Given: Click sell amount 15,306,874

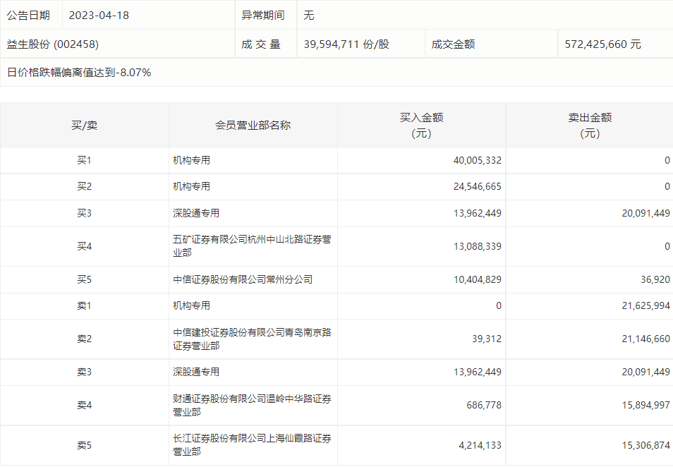Looking at the screenshot, I should pos(646,446).
